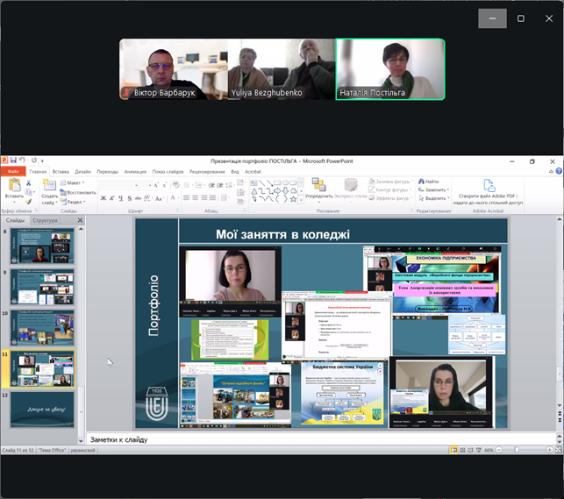Toggle align text right
Screen dimensions: 564x499
[x=204, y=197]
